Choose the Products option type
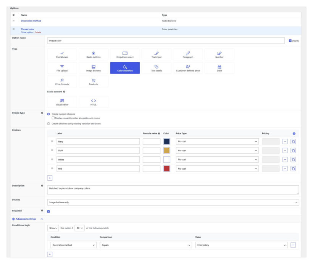The image size is (313, 264). pyautogui.click(x=94, y=81)
